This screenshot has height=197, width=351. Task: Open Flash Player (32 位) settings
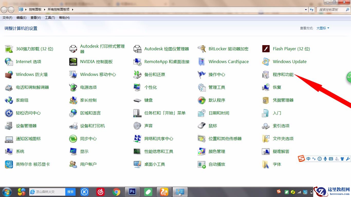click(x=291, y=49)
